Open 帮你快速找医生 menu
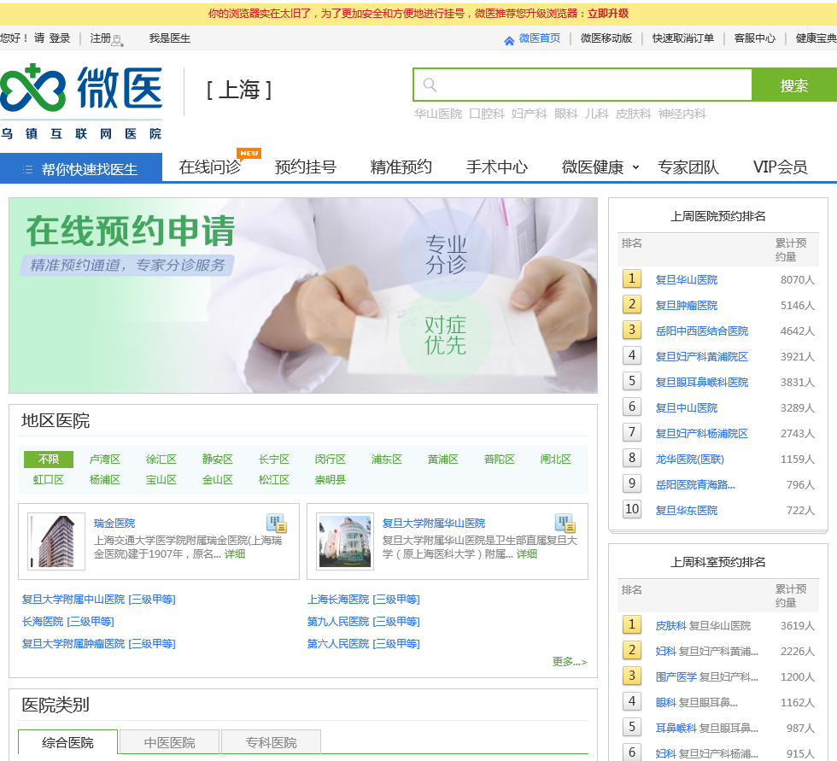Screen dimensions: 837x761 (81, 168)
